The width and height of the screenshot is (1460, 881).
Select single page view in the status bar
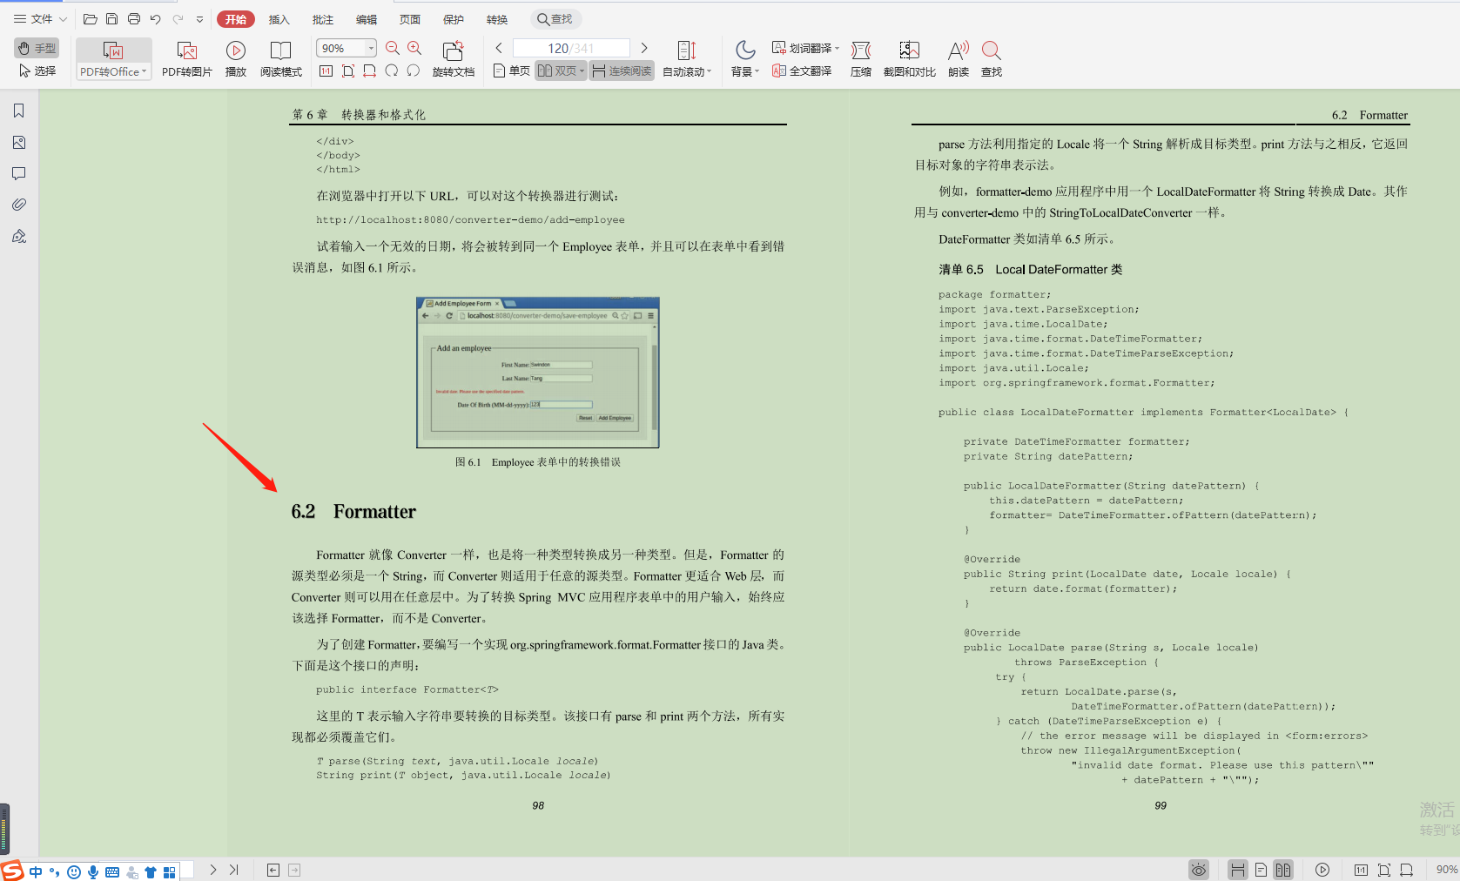click(x=1261, y=870)
